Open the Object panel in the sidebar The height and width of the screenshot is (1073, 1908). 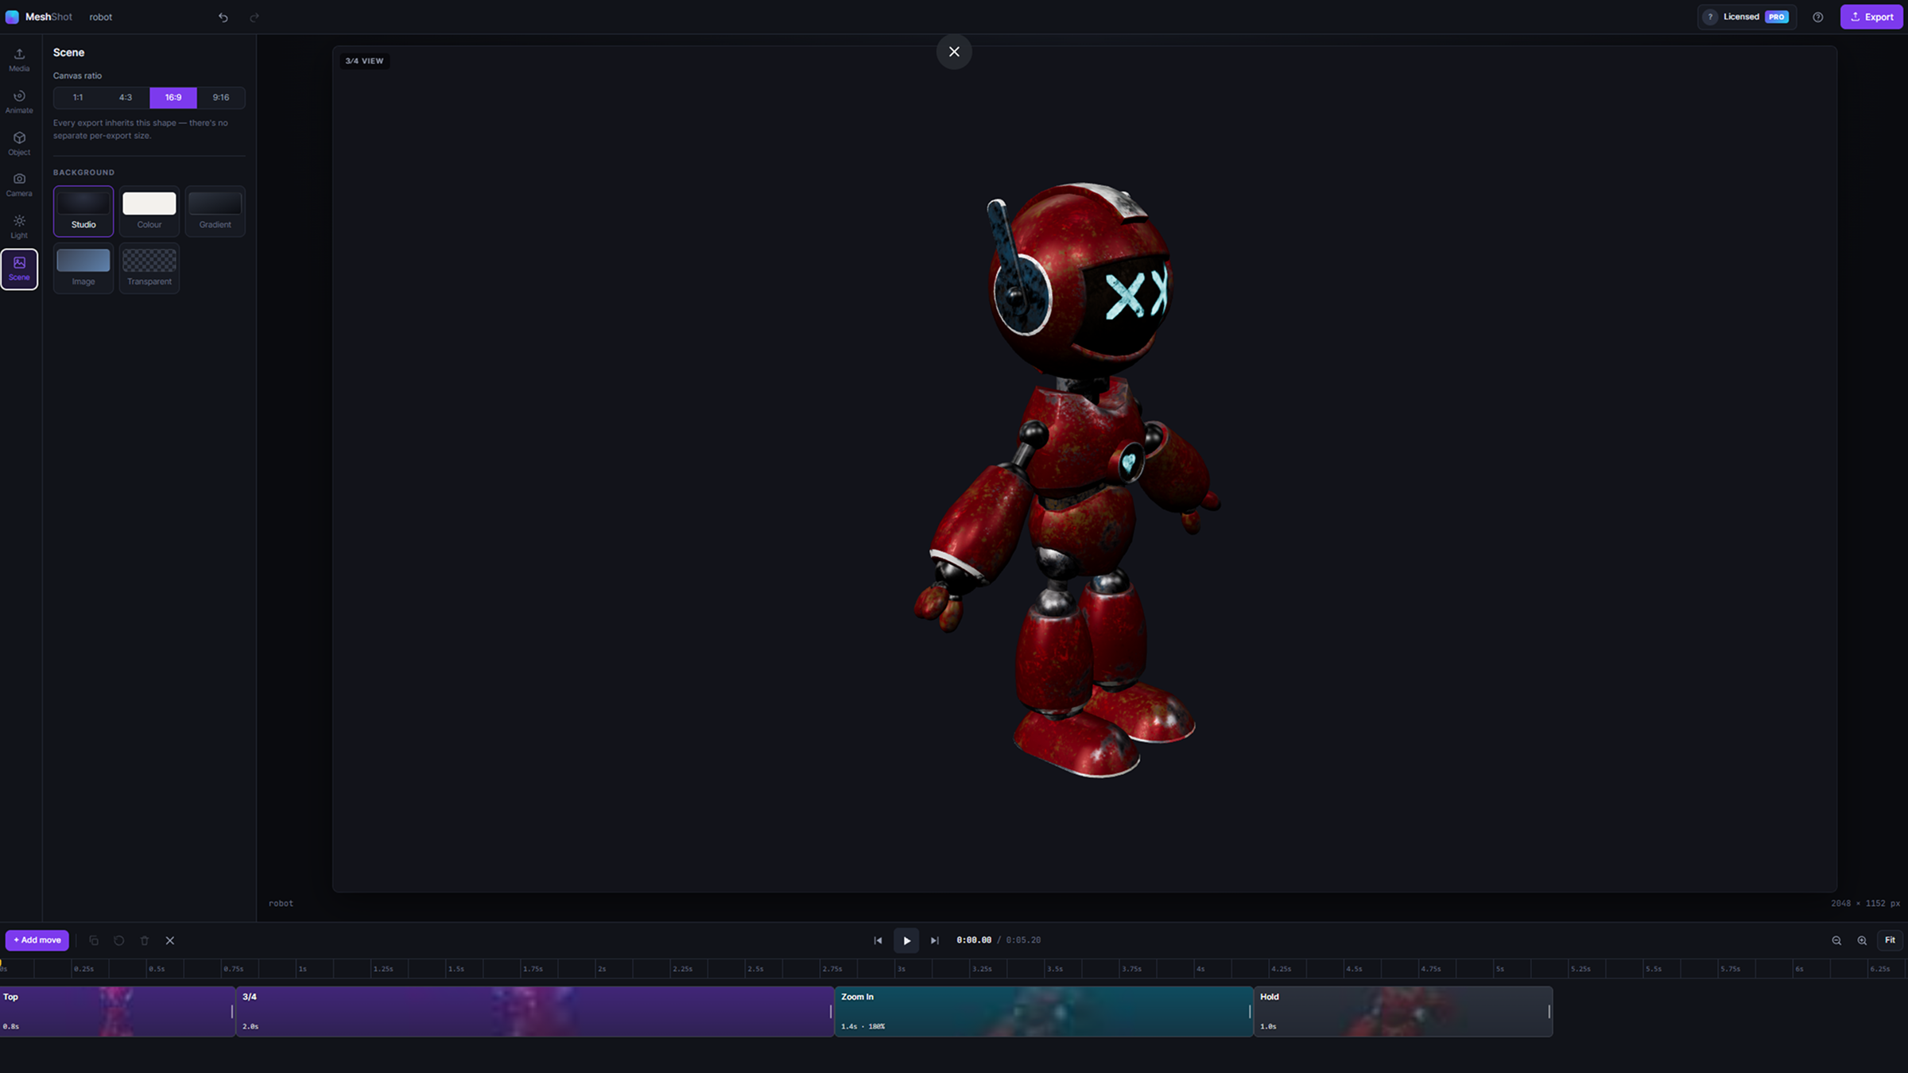(19, 143)
